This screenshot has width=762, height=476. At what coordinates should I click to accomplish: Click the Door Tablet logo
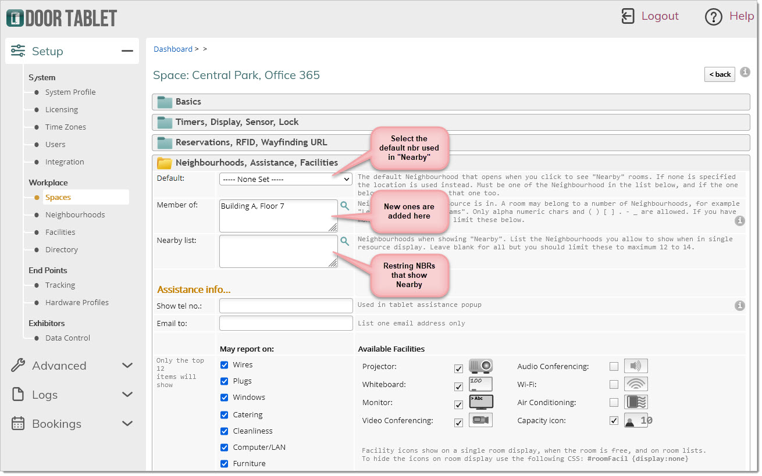coord(62,18)
